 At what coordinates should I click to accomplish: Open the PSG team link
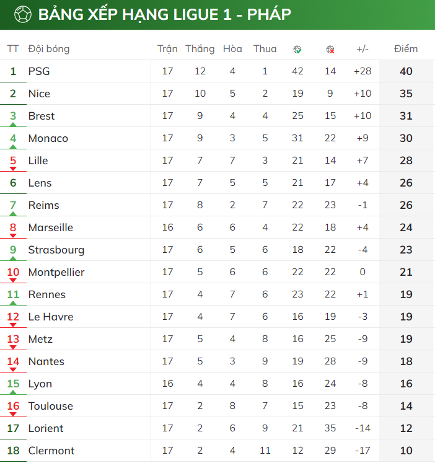39,71
